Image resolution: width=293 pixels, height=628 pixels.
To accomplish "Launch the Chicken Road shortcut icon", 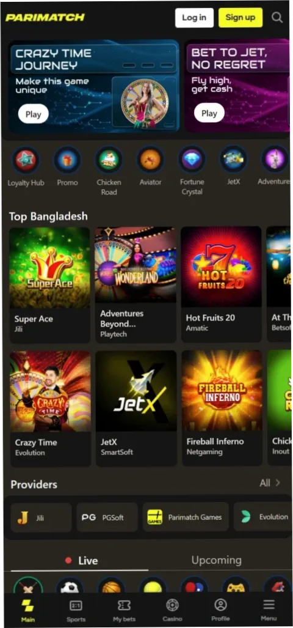I will click(109, 160).
